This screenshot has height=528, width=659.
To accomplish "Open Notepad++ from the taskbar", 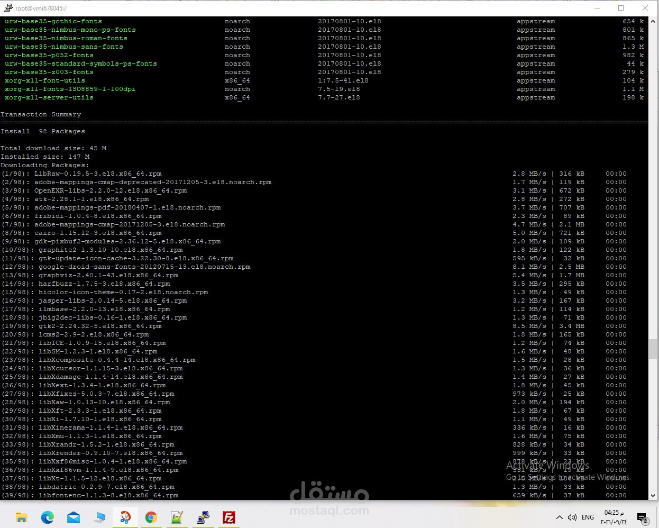I will (x=177, y=517).
